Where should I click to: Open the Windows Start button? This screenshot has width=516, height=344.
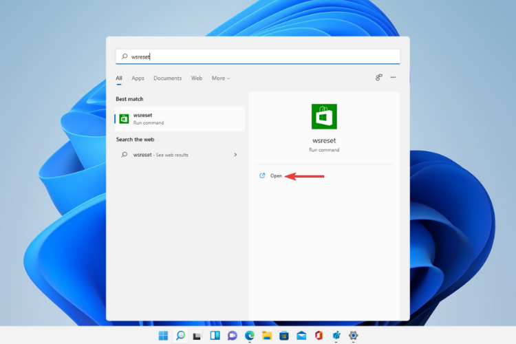[163, 336]
